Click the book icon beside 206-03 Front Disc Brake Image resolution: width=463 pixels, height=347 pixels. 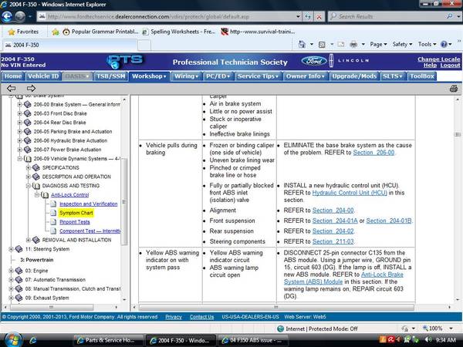(28, 113)
